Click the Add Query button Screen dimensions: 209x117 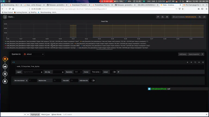tap(183, 54)
